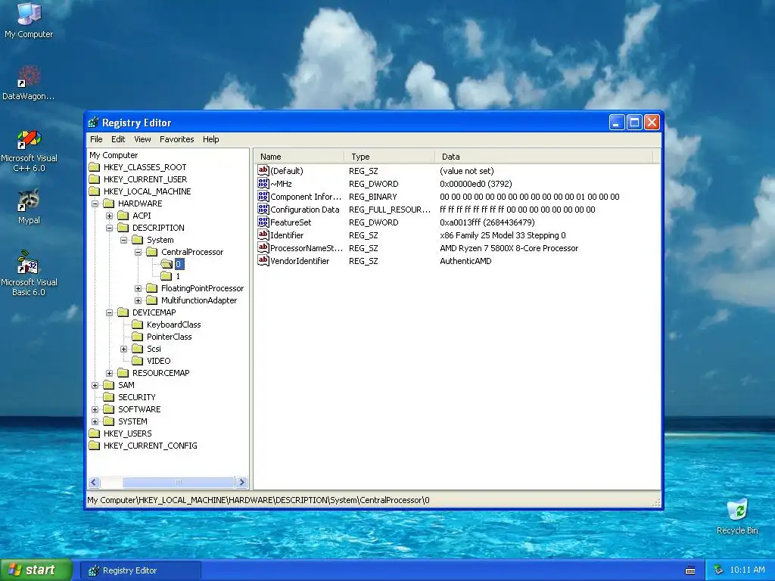The width and height of the screenshot is (775, 581).
Task: Sort values by Type column header
Action: pyautogui.click(x=389, y=157)
